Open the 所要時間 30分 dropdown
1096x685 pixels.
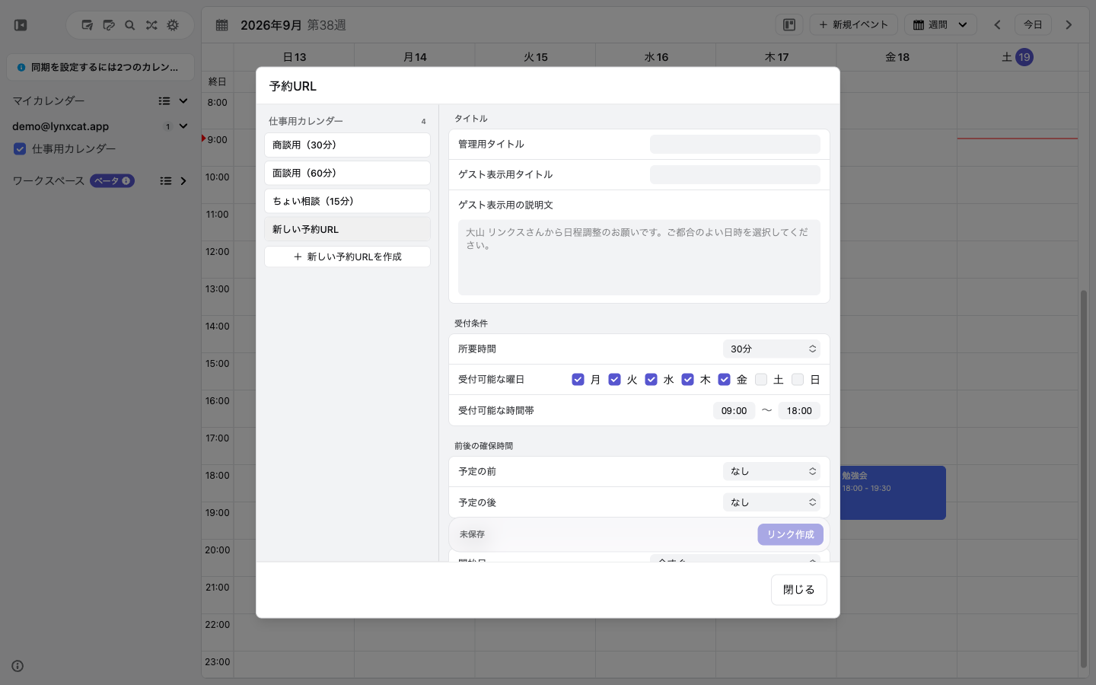click(771, 349)
